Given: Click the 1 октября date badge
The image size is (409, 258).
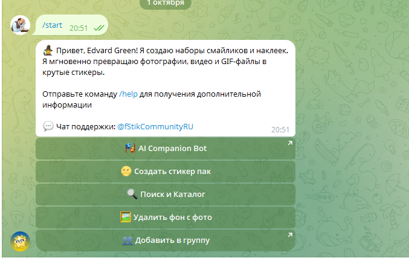Looking at the screenshot, I should click(165, 2).
